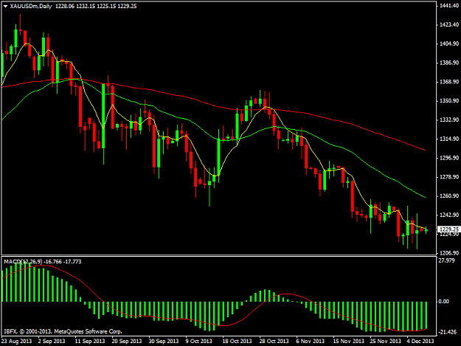Click the 23 Aug 2013 date label
Image resolution: width=461 pixels, height=346 pixels.
point(16,341)
